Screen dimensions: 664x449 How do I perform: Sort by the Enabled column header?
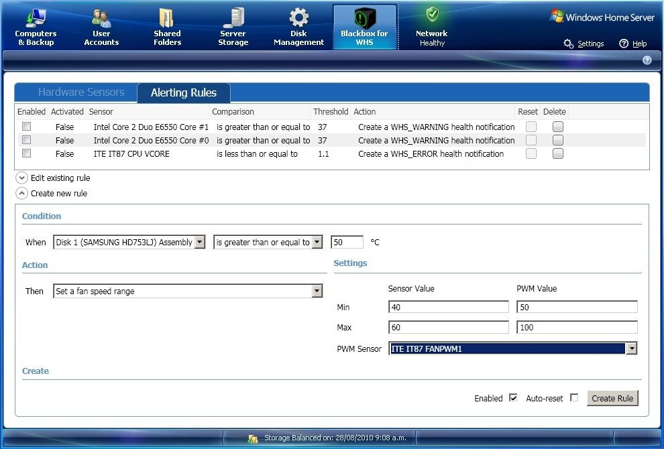(32, 112)
